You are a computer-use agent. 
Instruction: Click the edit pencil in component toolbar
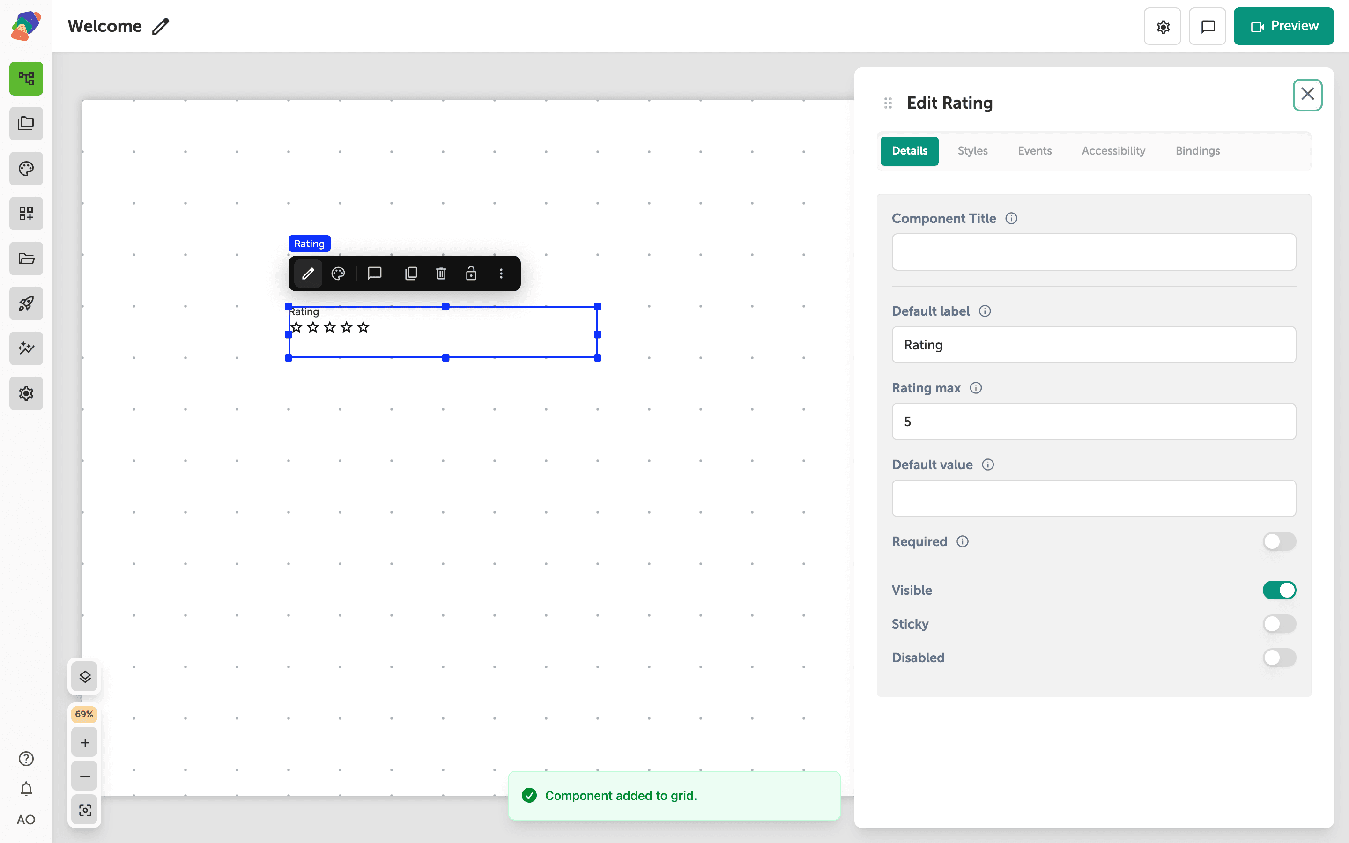(x=308, y=273)
